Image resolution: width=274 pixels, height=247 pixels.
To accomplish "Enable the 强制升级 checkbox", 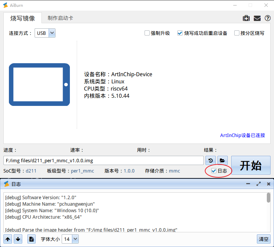I will click(x=147, y=33).
